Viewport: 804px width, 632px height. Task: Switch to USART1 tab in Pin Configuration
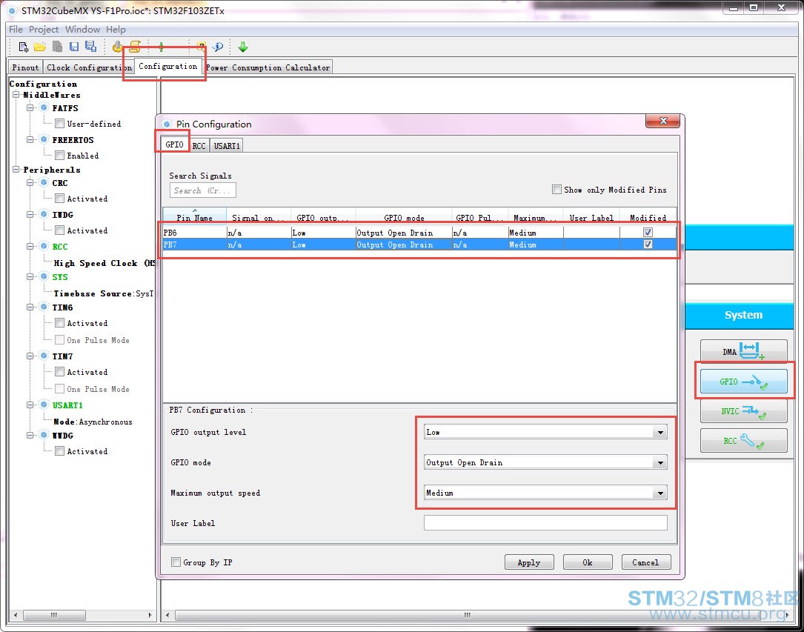[227, 146]
